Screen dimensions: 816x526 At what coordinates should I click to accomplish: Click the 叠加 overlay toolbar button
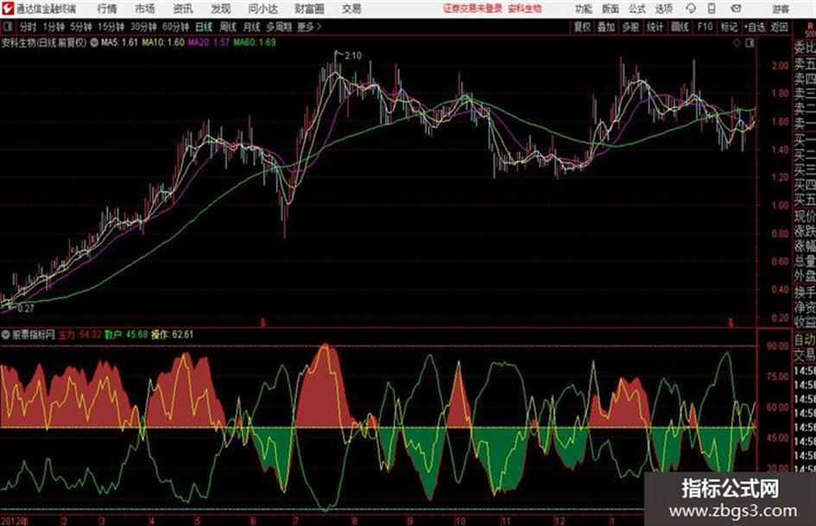[x=606, y=27]
